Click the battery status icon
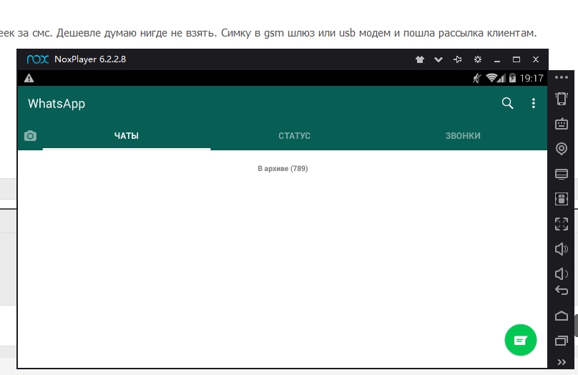 (512, 78)
